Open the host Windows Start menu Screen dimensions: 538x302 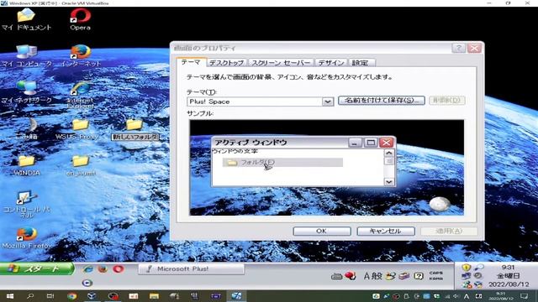pyautogui.click(x=9, y=296)
